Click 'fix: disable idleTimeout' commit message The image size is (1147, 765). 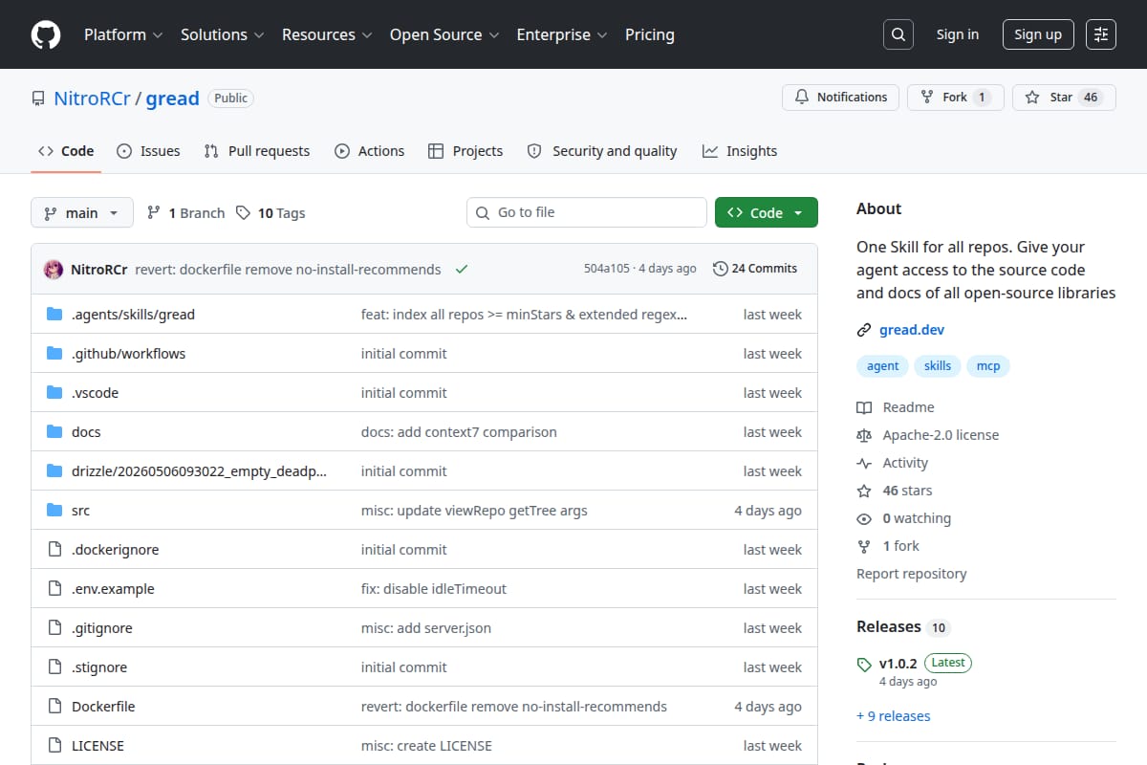point(434,589)
